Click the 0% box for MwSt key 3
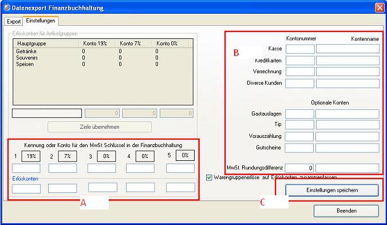Viewport: 387px width, 225px height. tap(106, 156)
